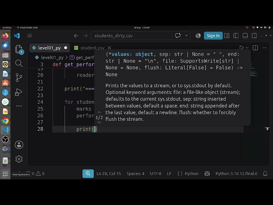Image resolution: width=273 pixels, height=205 pixels.
Task: Change encoding via UTF-8 indicator
Action: 155,174
